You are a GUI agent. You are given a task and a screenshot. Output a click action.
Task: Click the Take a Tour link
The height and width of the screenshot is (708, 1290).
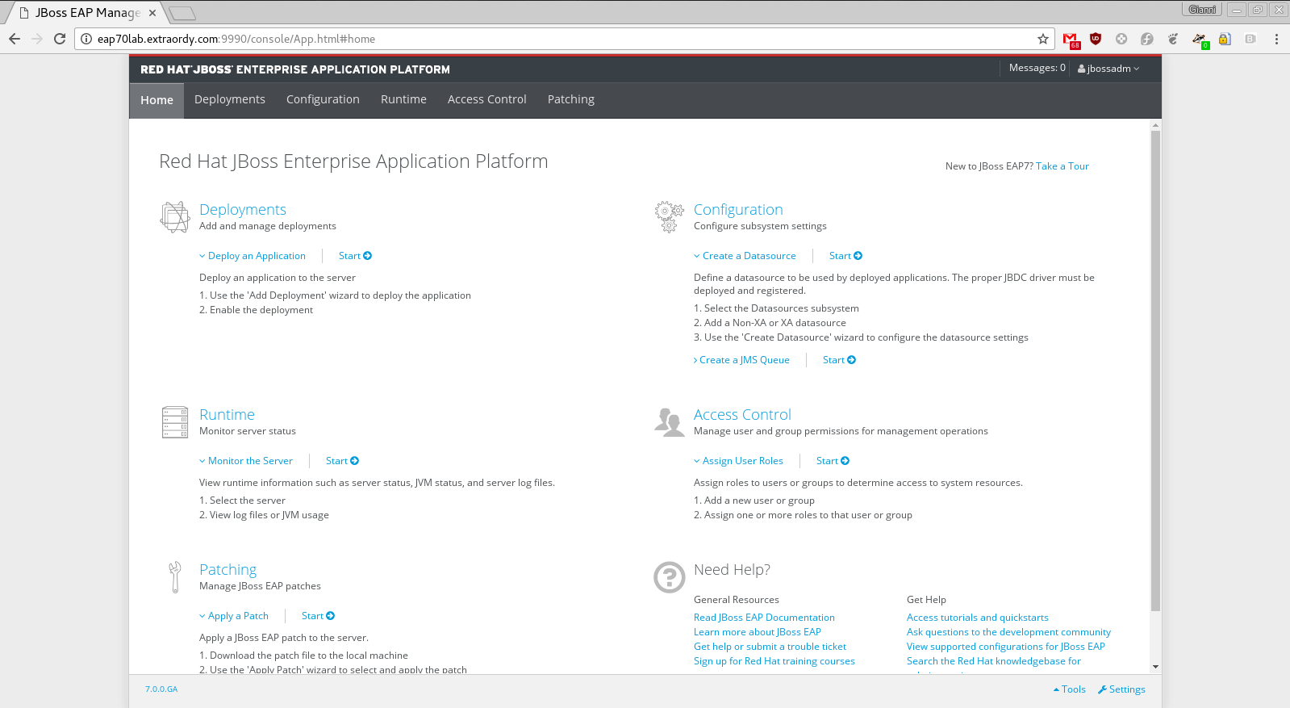tap(1062, 166)
